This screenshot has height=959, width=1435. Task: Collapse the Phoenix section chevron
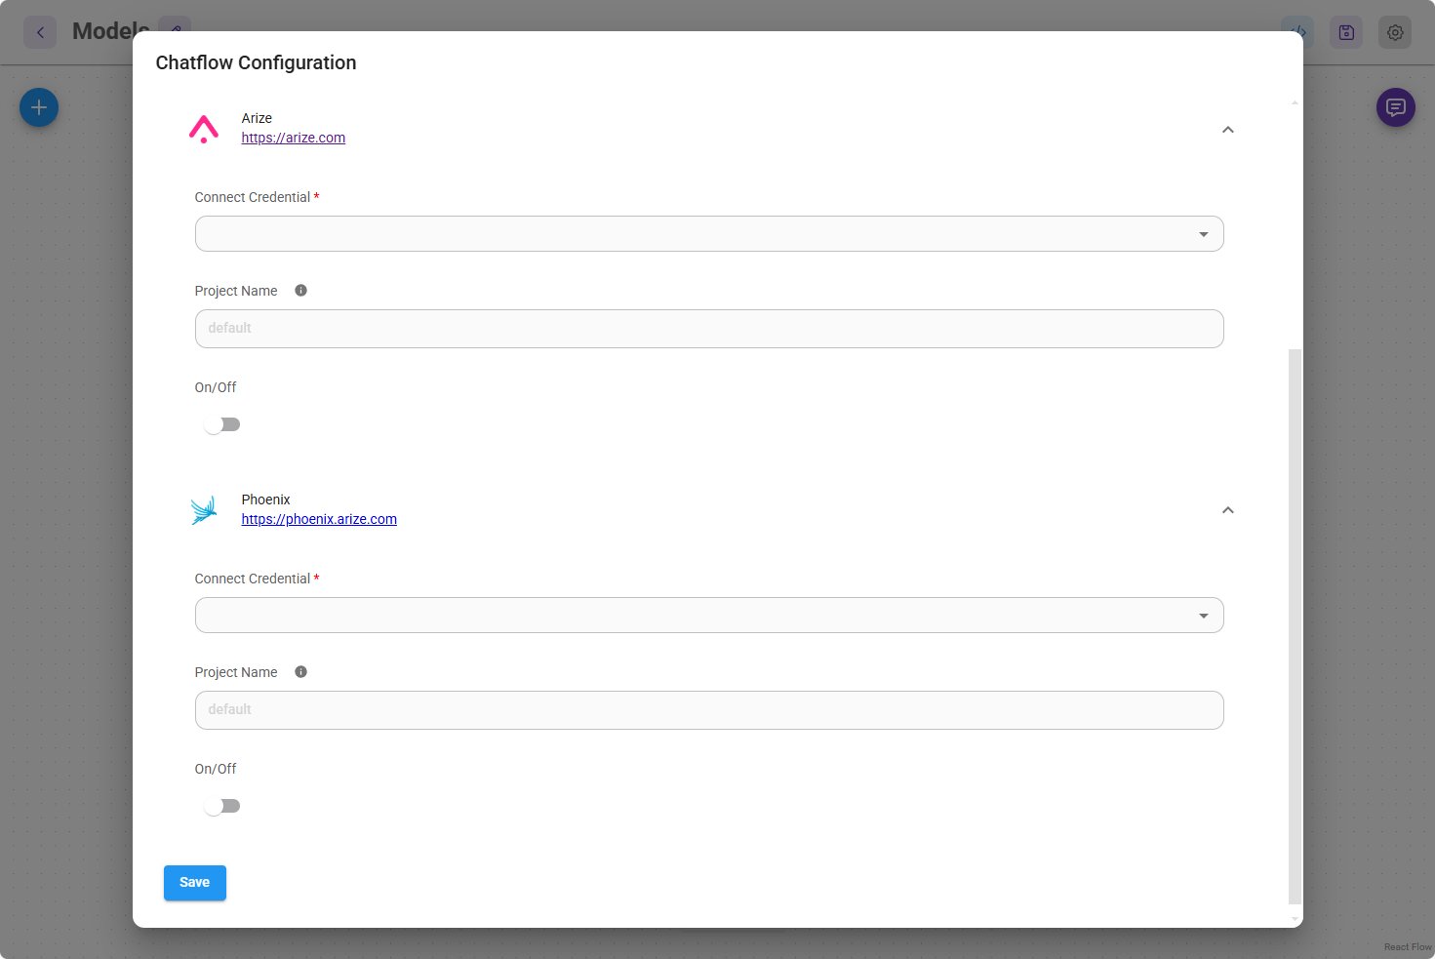(1228, 510)
